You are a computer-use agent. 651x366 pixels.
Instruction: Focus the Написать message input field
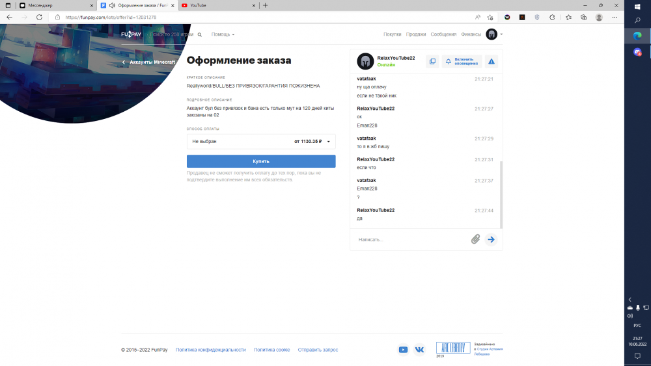(412, 240)
